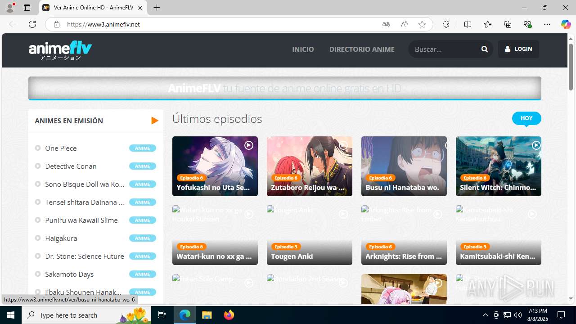The image size is (576, 324).
Task: Open Puniru wa Kawaii Slime link
Action: click(x=81, y=220)
